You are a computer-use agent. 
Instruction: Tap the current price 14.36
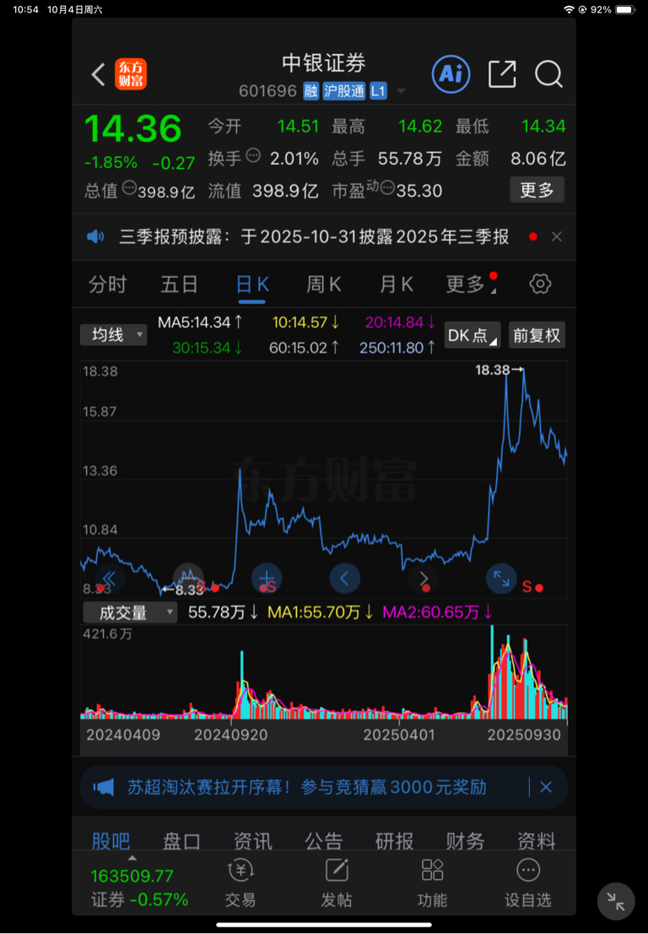pos(133,128)
